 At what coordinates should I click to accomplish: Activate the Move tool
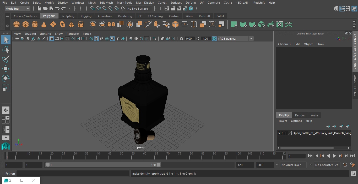pyautogui.click(x=6, y=69)
